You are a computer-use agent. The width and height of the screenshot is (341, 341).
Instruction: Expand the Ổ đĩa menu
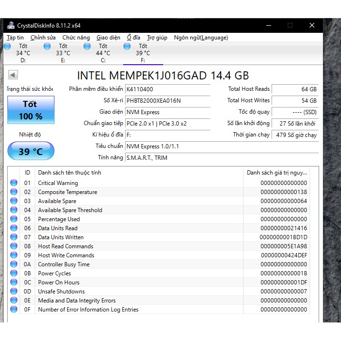pyautogui.click(x=134, y=38)
